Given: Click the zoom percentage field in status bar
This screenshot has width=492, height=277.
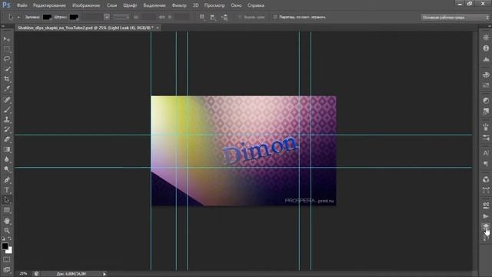Looking at the screenshot, I should 23,274.
